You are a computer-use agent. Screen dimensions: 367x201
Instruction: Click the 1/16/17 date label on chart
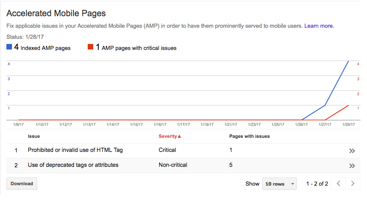click(160, 125)
